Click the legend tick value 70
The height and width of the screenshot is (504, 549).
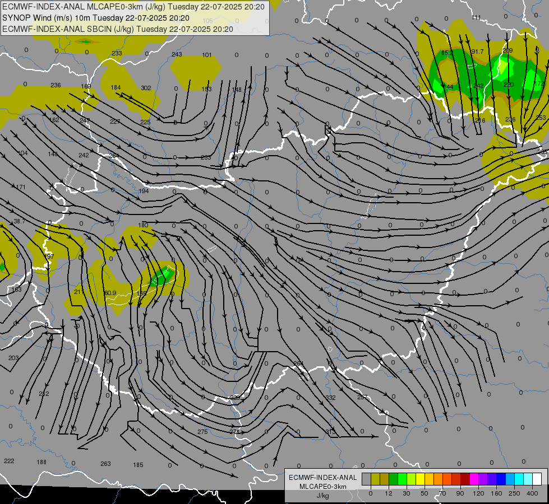coord(442,493)
